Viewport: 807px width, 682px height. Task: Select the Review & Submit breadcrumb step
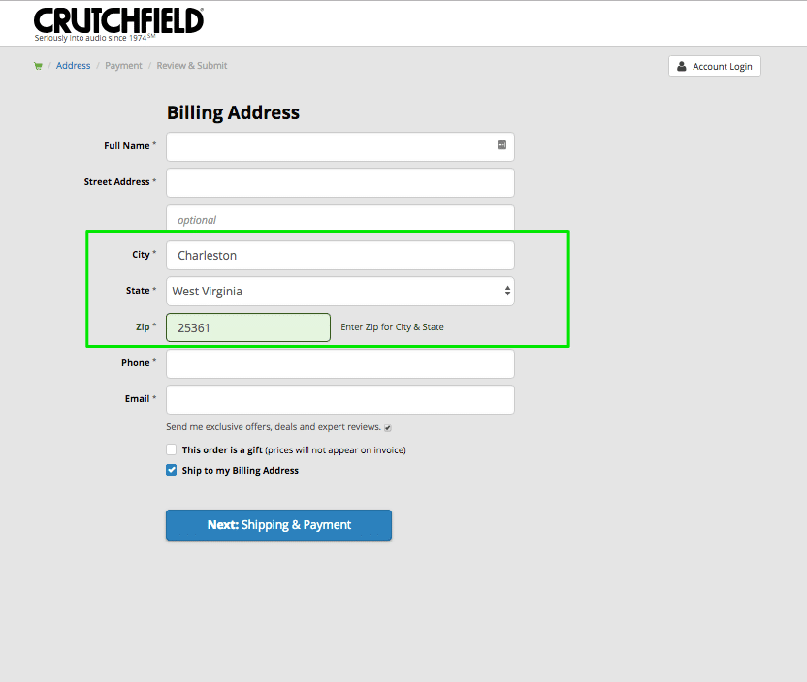click(192, 66)
